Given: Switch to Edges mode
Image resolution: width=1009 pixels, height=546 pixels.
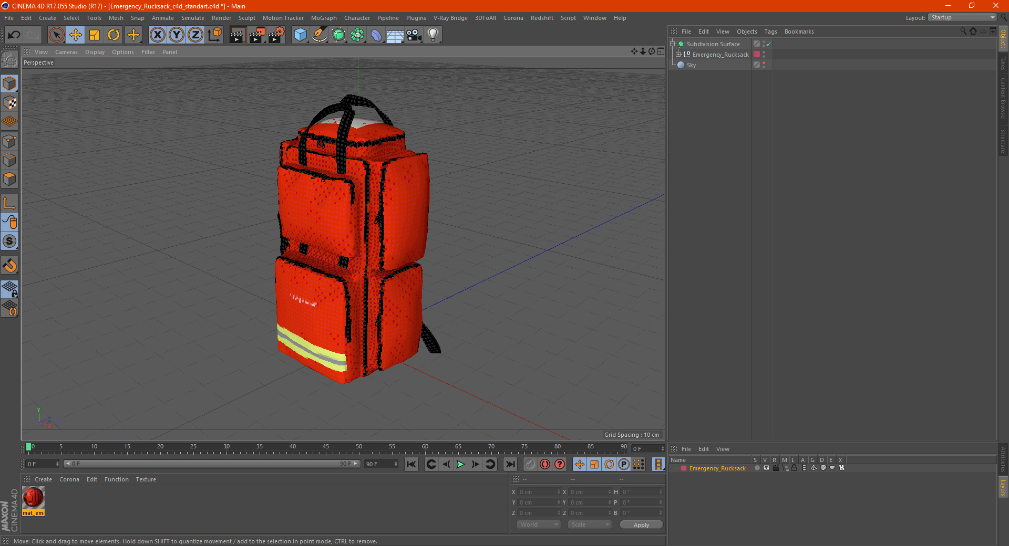Looking at the screenshot, I should coord(9,160).
